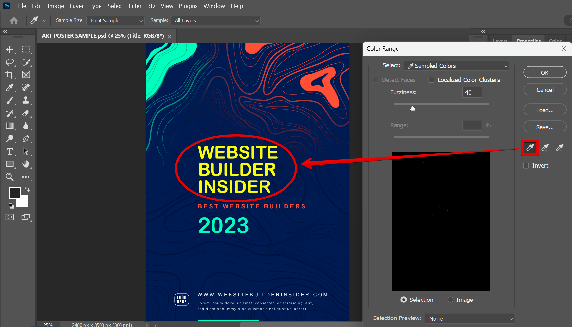The width and height of the screenshot is (572, 327).
Task: Select the Crop tool
Action: tap(9, 75)
